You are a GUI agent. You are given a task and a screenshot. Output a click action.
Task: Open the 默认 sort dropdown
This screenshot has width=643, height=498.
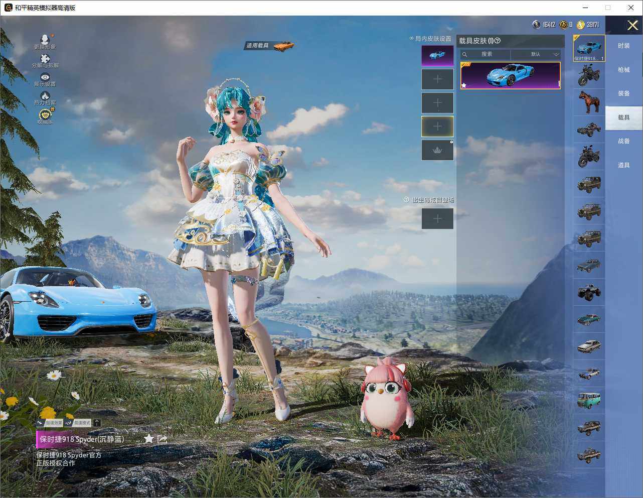tap(536, 54)
